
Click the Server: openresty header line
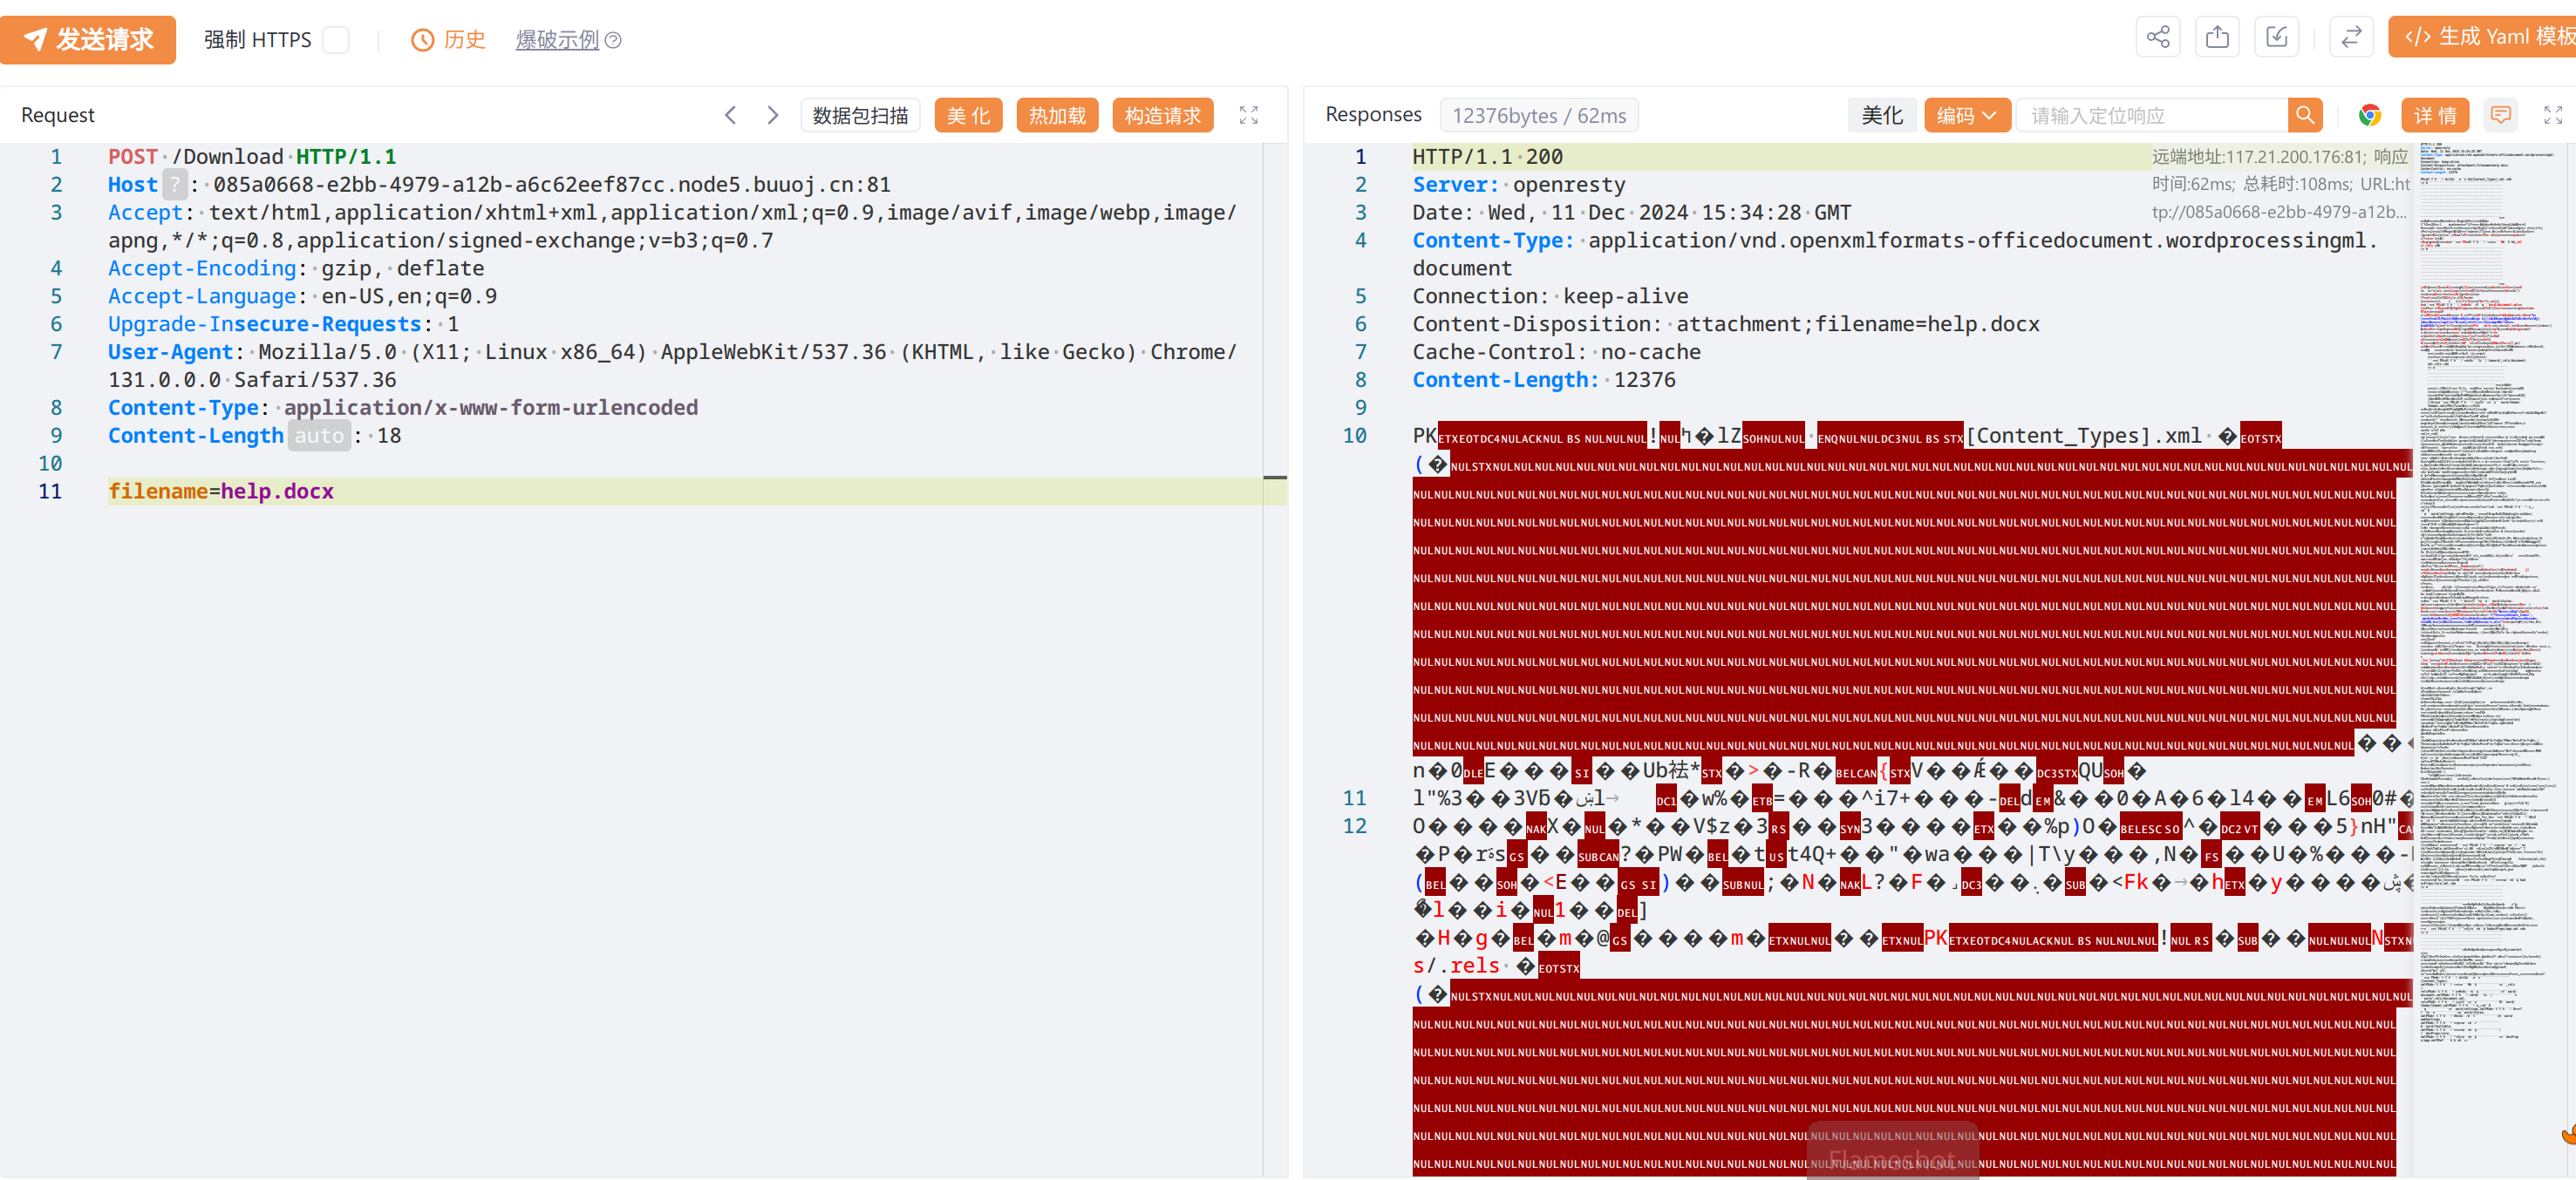tap(1518, 185)
